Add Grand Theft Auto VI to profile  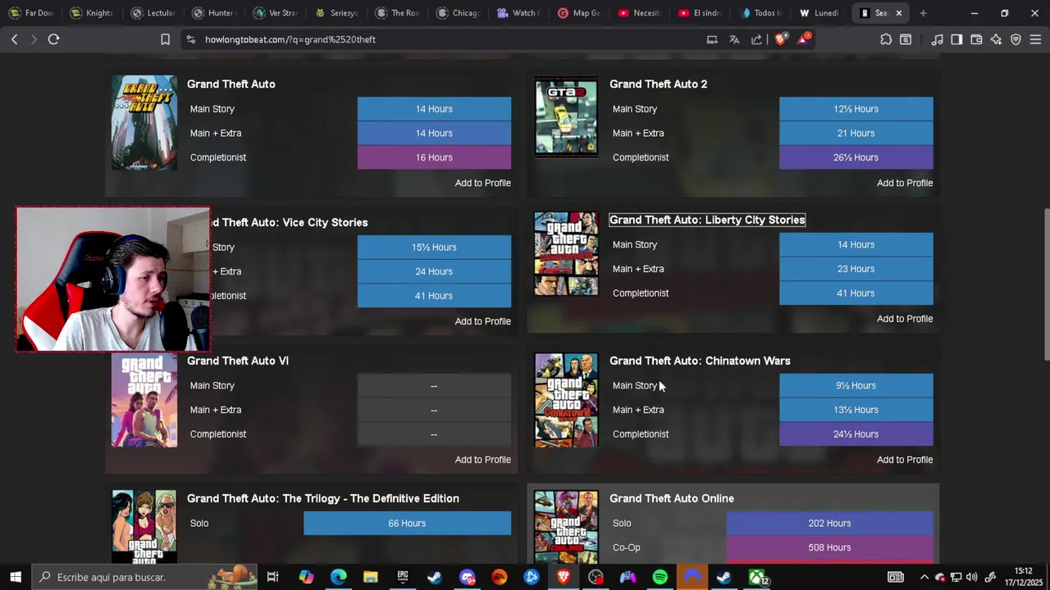pyautogui.click(x=482, y=460)
